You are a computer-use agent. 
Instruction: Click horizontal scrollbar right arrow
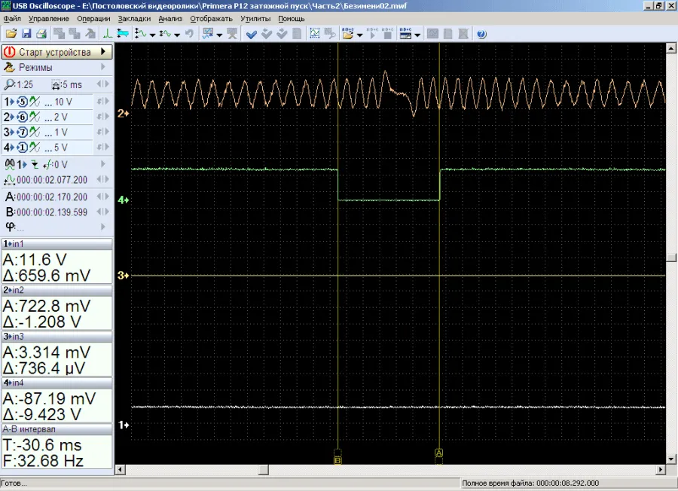point(661,469)
